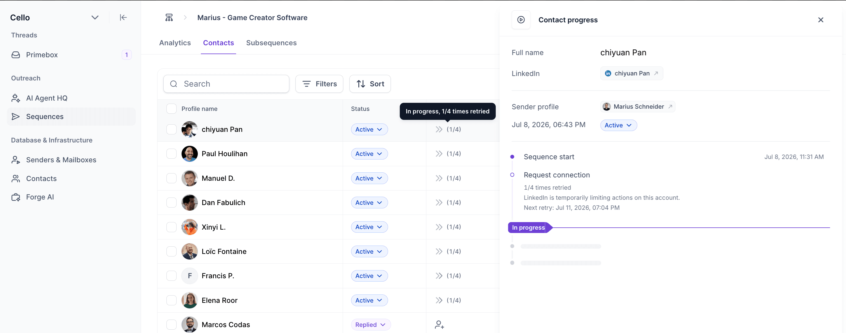This screenshot has height=333, width=846.
Task: Click progress arrows in Xinyi L. row
Action: (439, 227)
